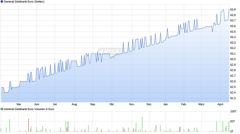Click the 50T volume axis label
Image resolution: width=240 pixels, height=134 pixels.
tap(233, 121)
